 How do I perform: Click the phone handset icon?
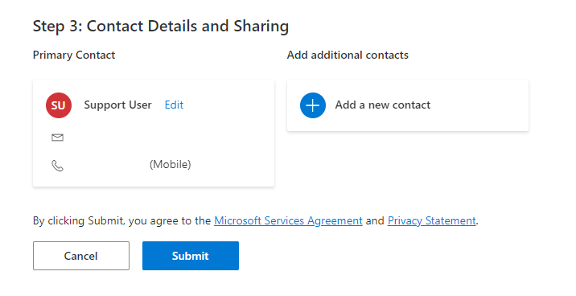click(x=57, y=166)
